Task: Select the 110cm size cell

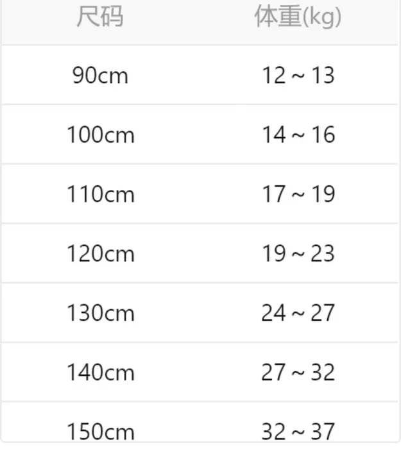Action: [100, 194]
